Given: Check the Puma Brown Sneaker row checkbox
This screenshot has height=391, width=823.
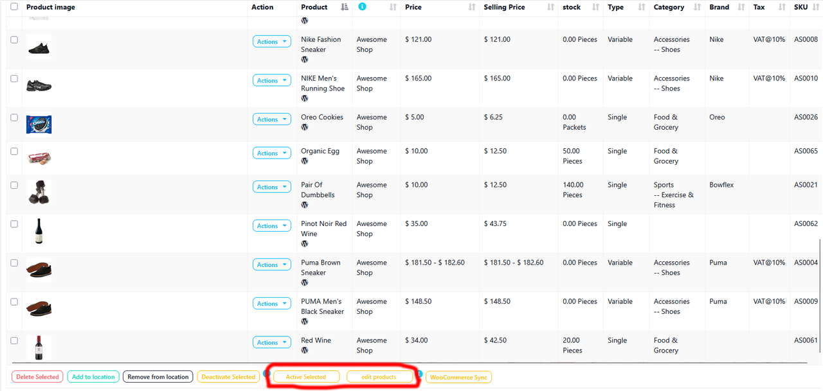Looking at the screenshot, I should 14,263.
